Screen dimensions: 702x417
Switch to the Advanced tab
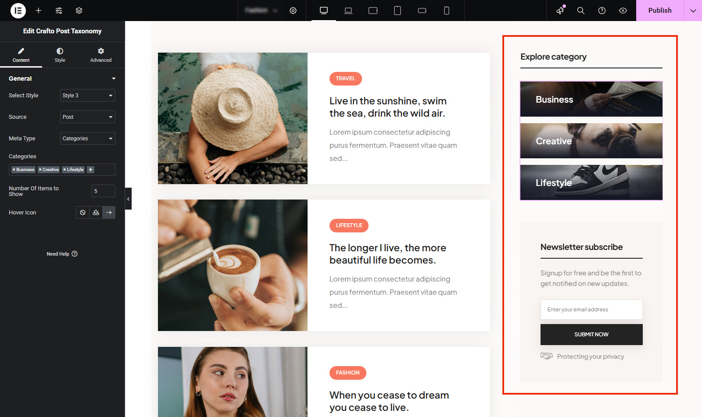[100, 55]
